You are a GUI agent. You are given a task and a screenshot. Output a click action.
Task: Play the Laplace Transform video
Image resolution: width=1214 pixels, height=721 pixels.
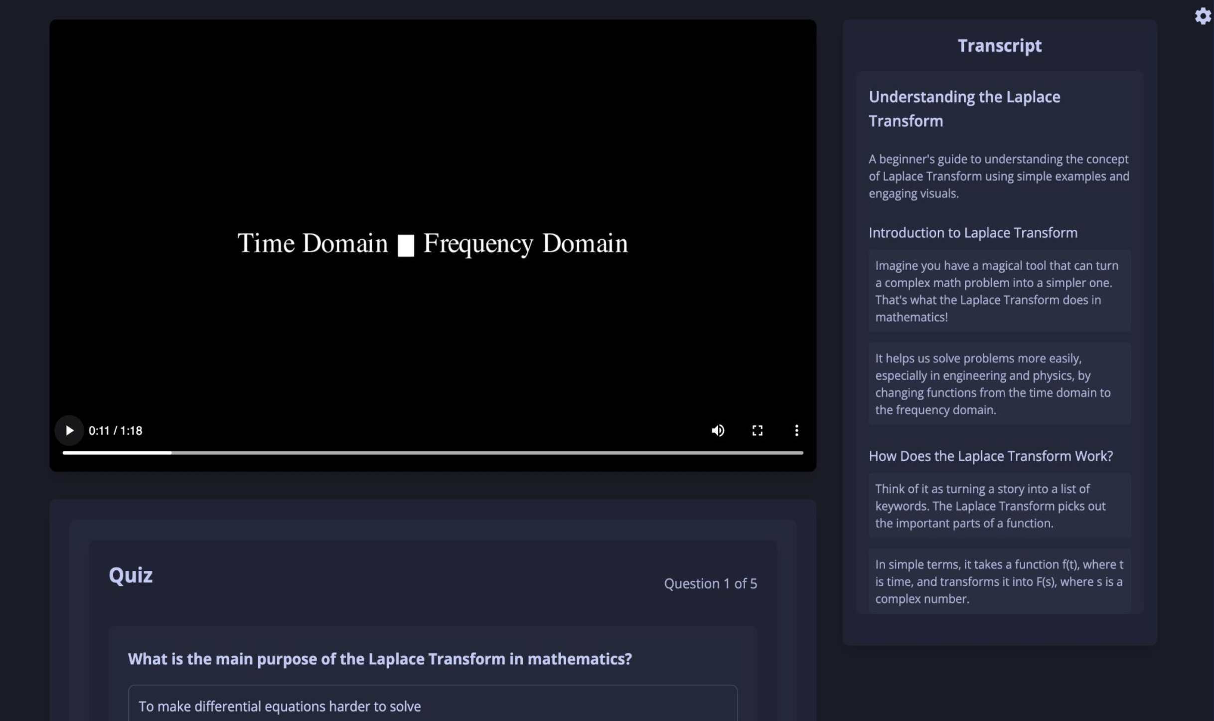(x=69, y=430)
